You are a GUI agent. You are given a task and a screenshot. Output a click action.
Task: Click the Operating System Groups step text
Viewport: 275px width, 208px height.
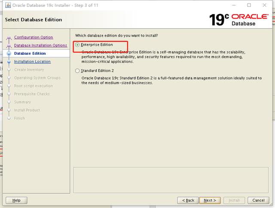37,78
